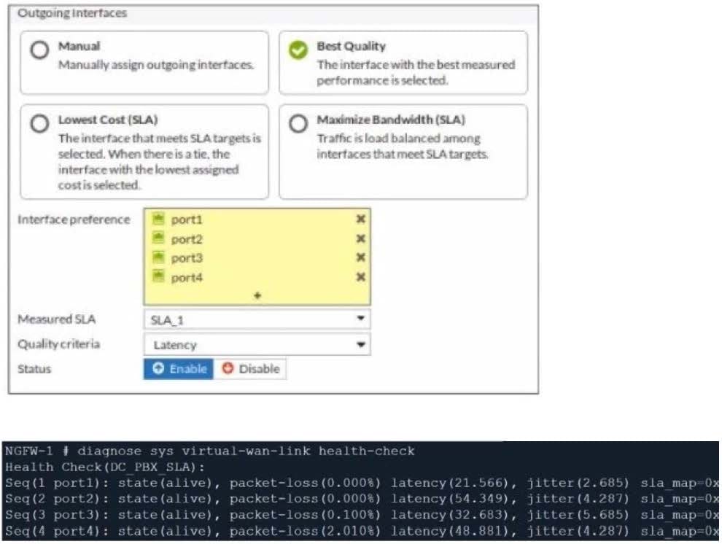The width and height of the screenshot is (722, 544).
Task: Set Status to Disable
Action: [250, 369]
